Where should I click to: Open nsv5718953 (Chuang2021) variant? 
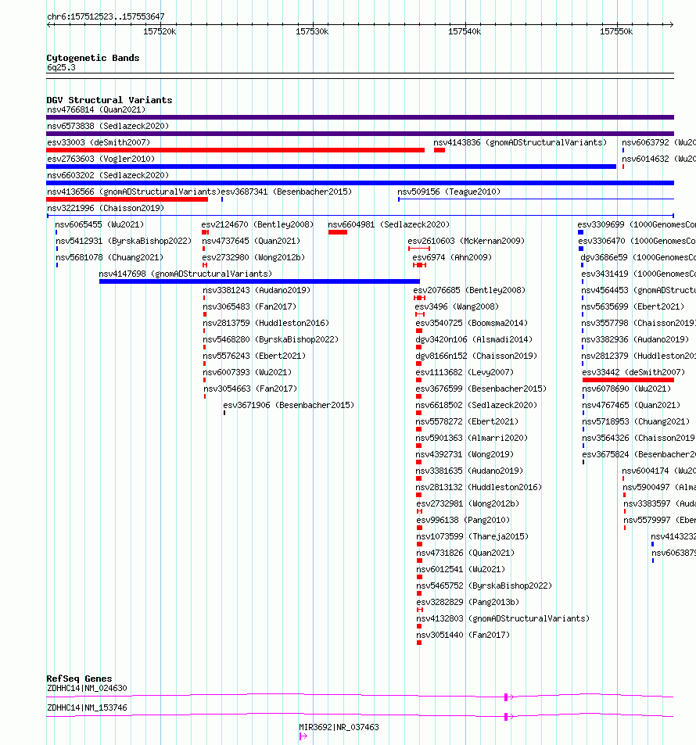[636, 421]
